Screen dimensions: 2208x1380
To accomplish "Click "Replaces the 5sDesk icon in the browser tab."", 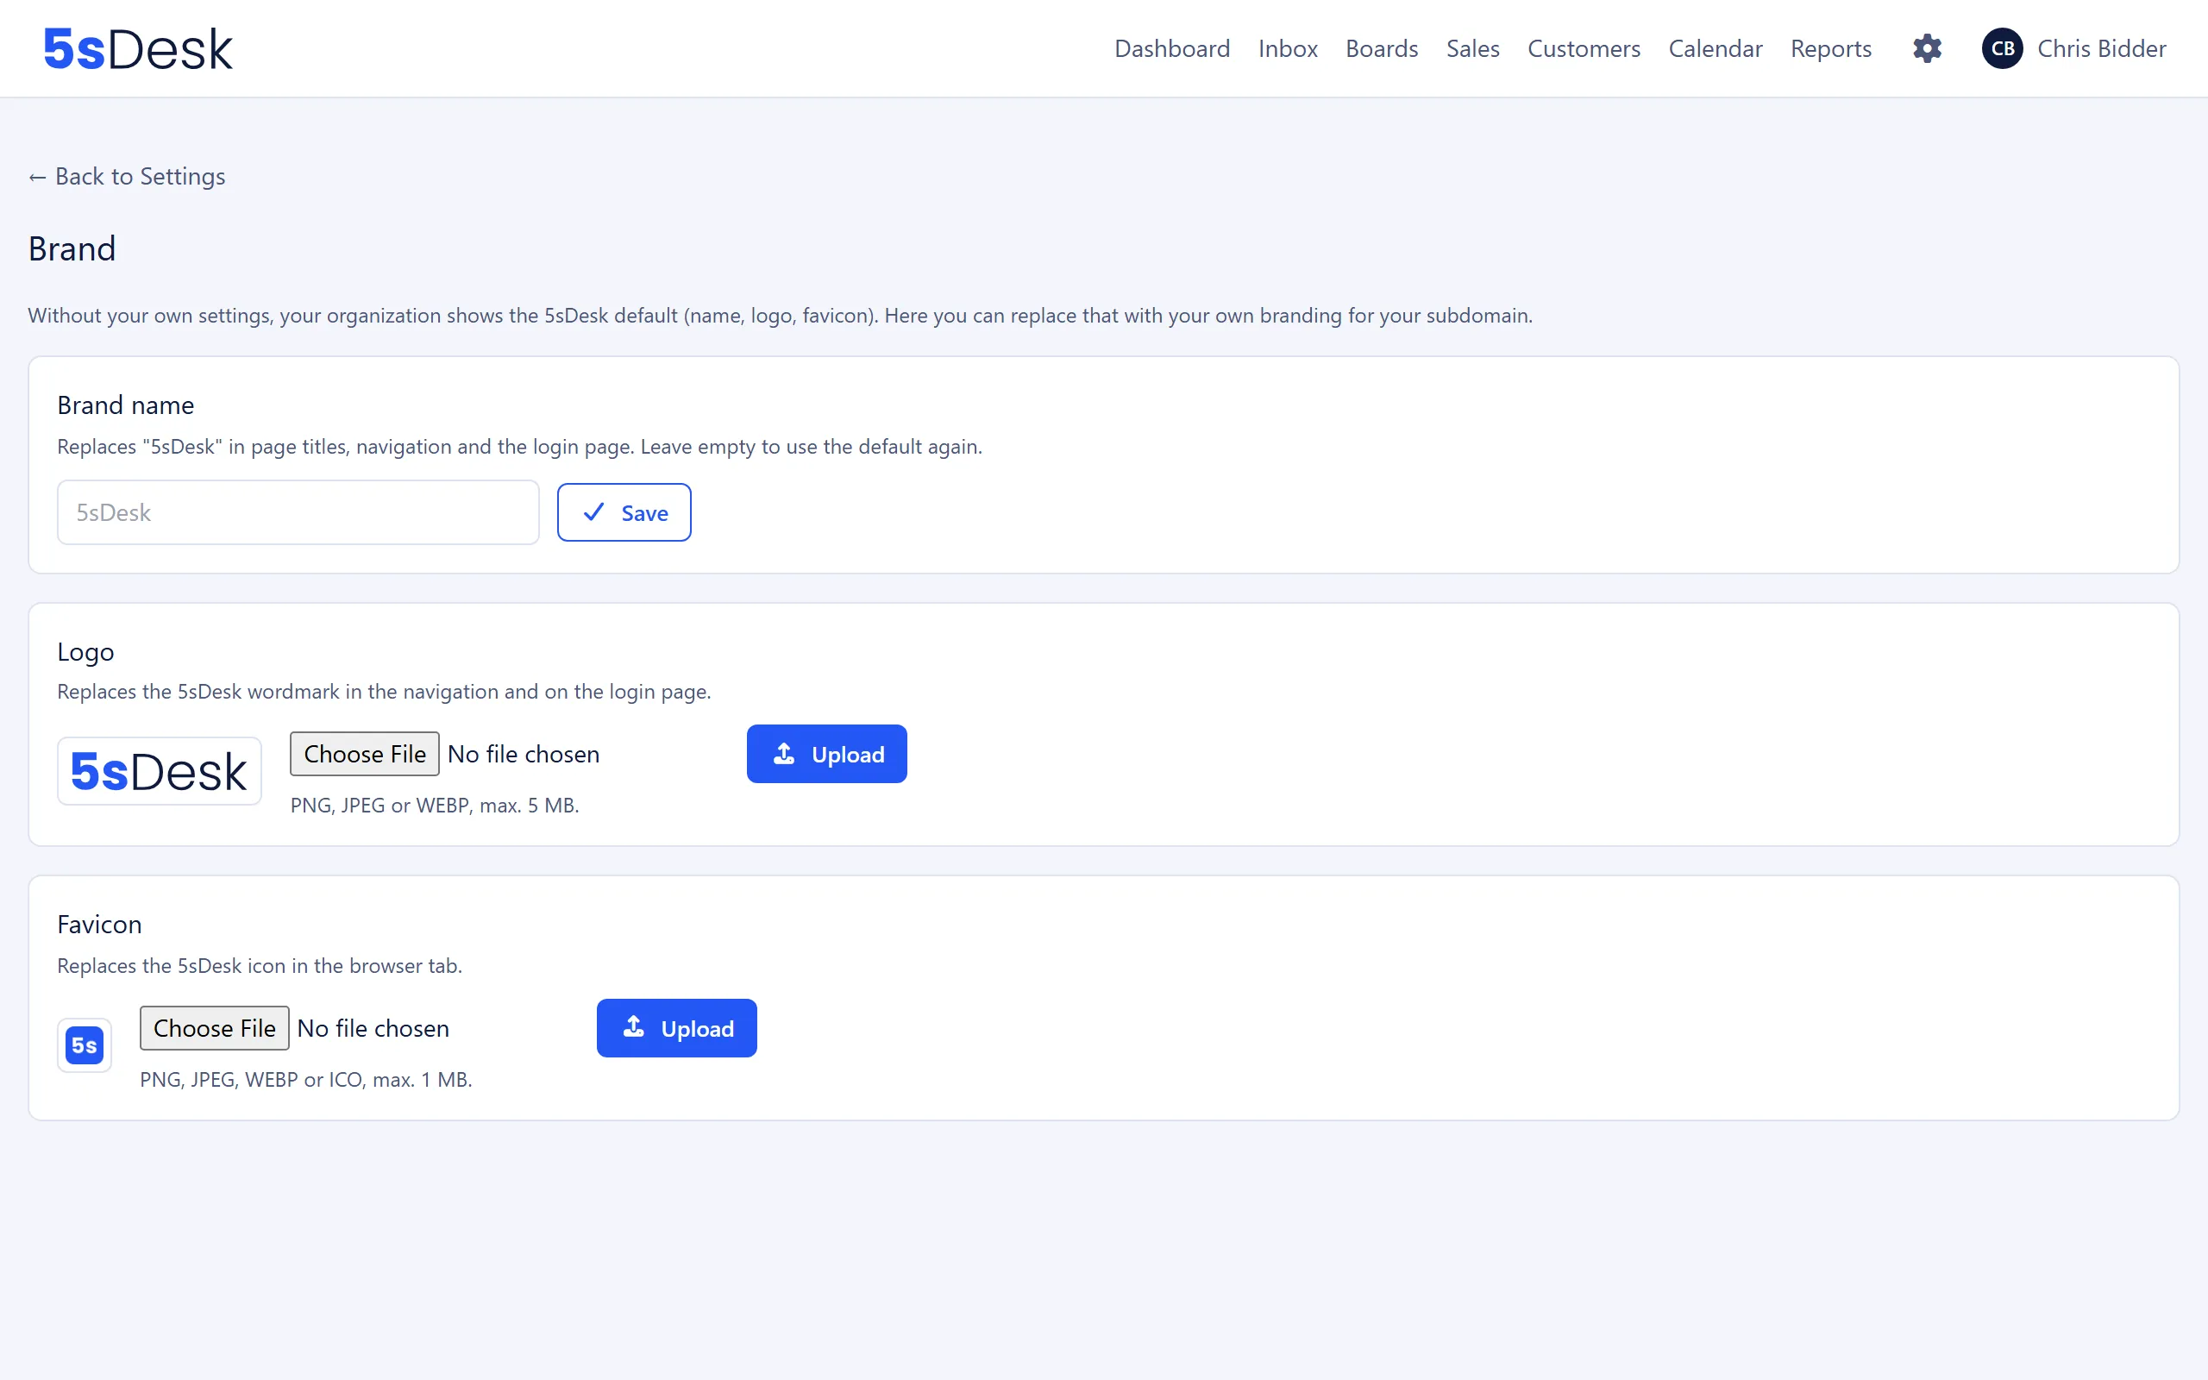I will (260, 966).
